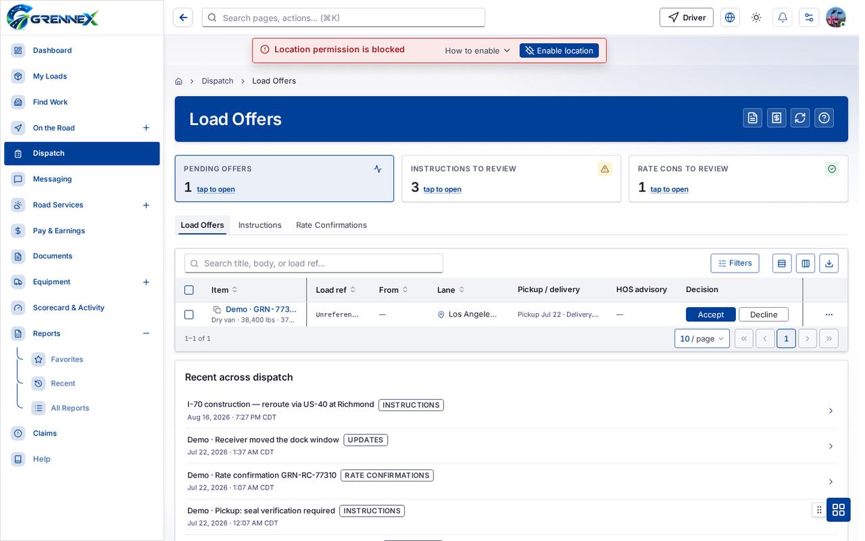Open the column settings icon
The width and height of the screenshot is (865, 541).
[x=806, y=263]
